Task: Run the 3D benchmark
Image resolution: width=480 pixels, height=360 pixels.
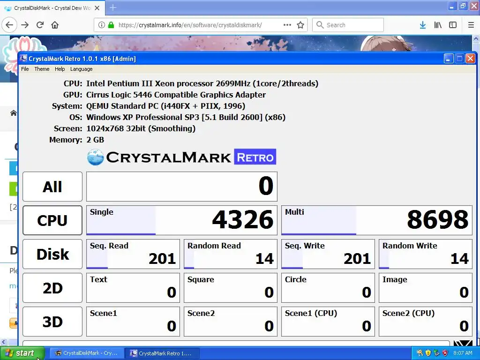Action: (x=52, y=322)
